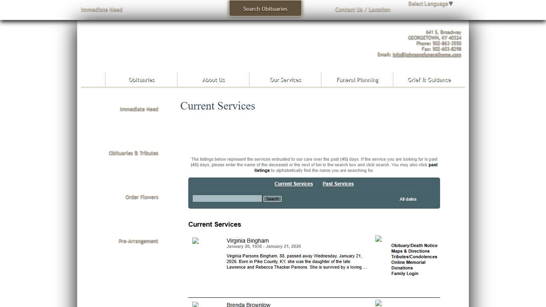Open the Family Login link
The height and width of the screenshot is (307, 546).
click(x=405, y=273)
